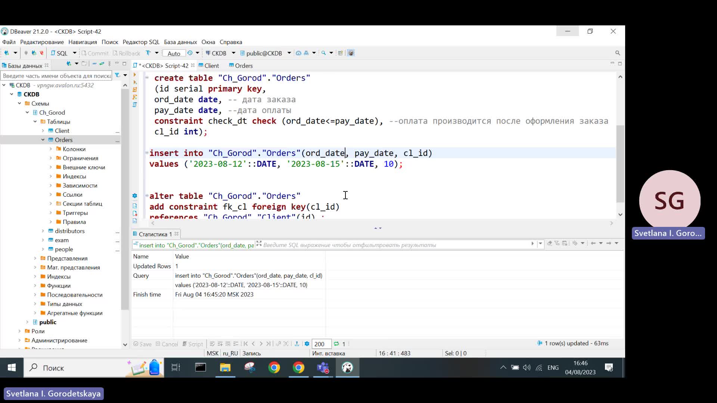
Task: Click the red disconnect icon
Action: coord(41,53)
